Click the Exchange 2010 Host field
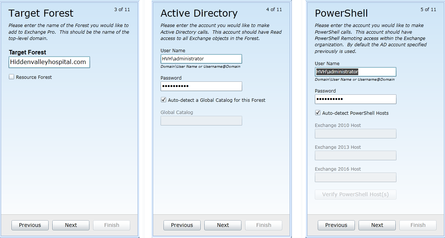Screen dimensions: 445x238 click(x=356, y=134)
